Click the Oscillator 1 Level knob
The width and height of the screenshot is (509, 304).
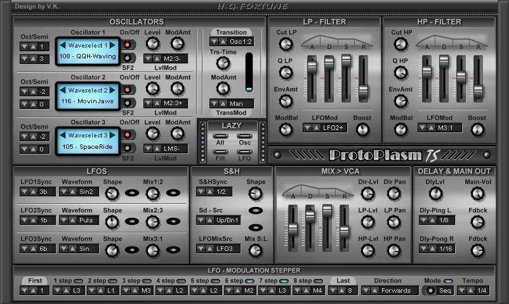click(152, 43)
